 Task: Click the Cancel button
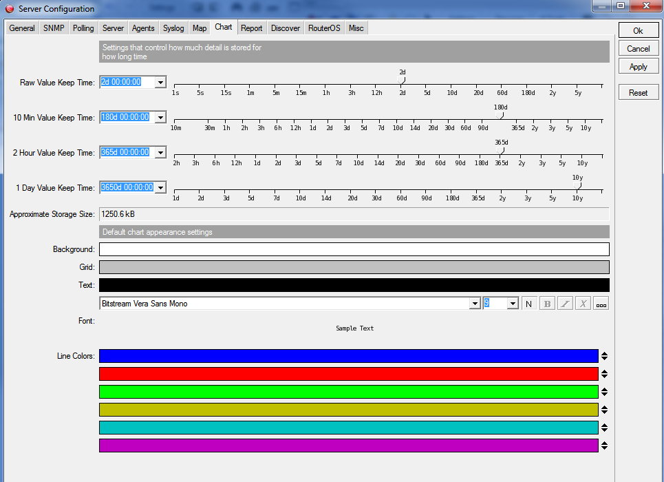tap(638, 49)
